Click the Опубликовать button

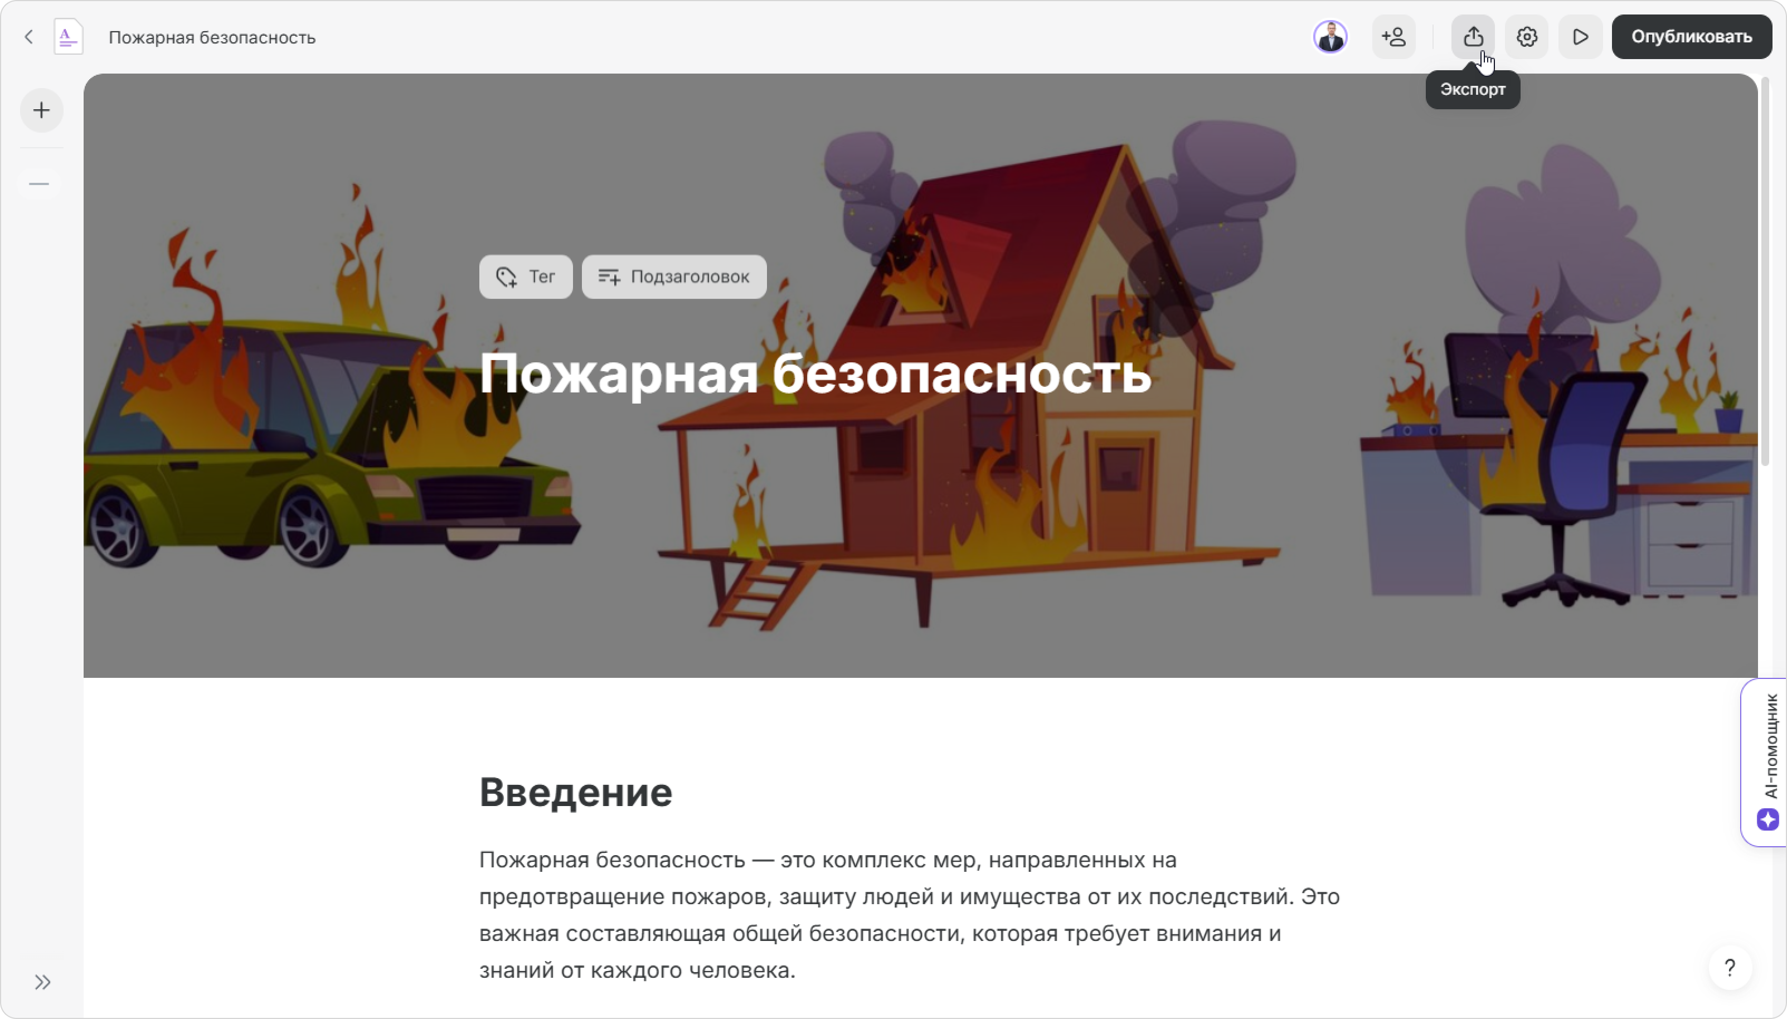coord(1692,37)
